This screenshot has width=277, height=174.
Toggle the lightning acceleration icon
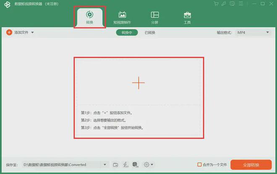pyautogui.click(x=125, y=165)
